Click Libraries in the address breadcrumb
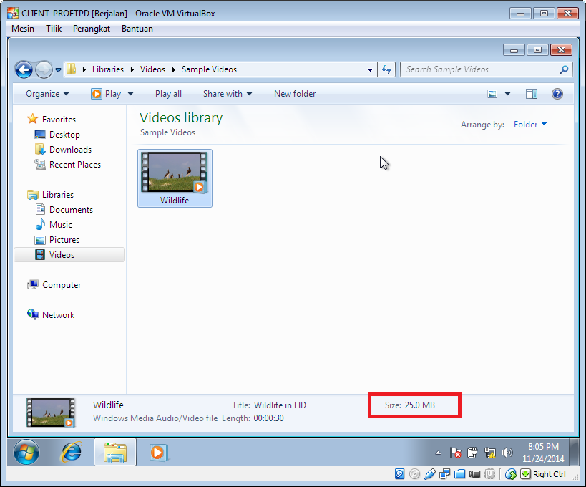Screen dimensions: 586x487 coord(108,69)
